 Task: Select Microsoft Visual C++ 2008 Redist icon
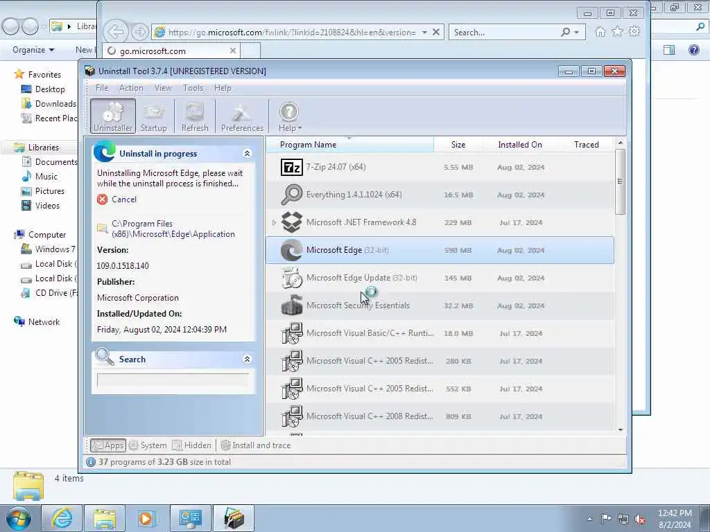tap(291, 416)
